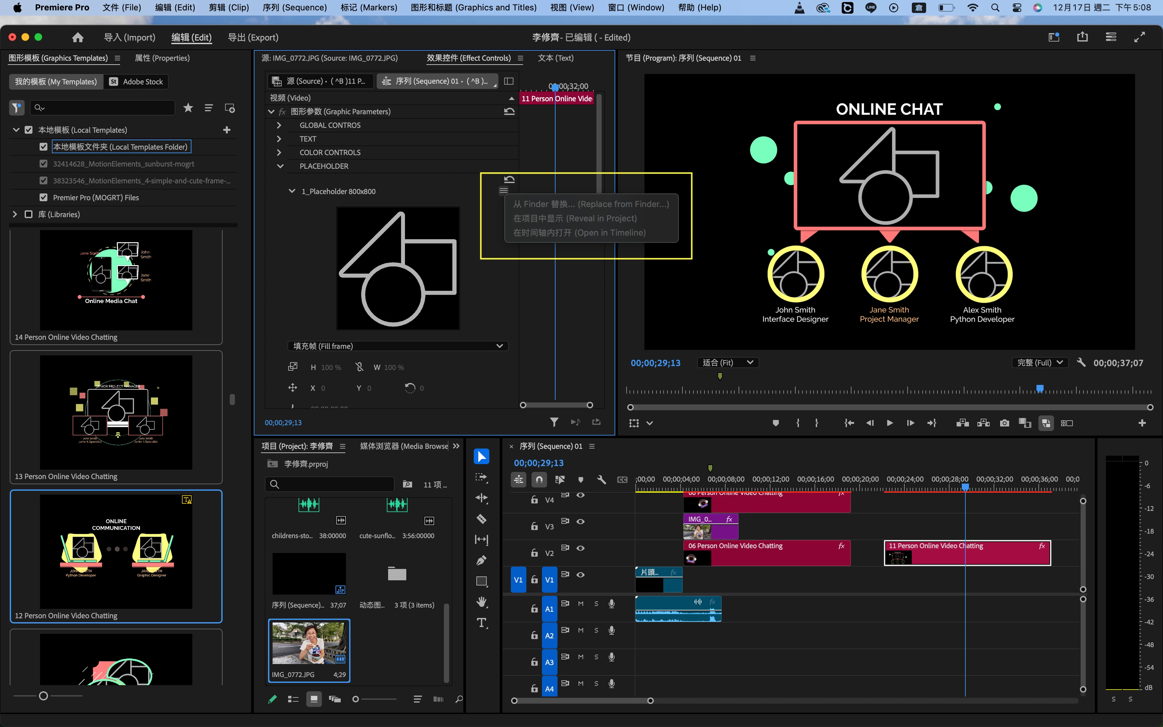The image size is (1163, 727).
Task: Click the Adobe Stock button
Action: pyautogui.click(x=137, y=81)
